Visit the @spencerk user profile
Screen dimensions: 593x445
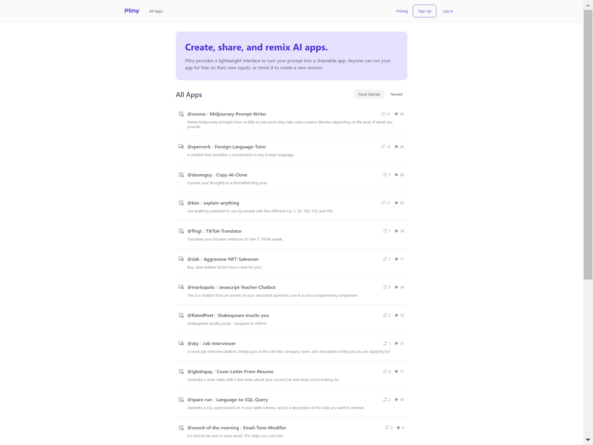[199, 147]
